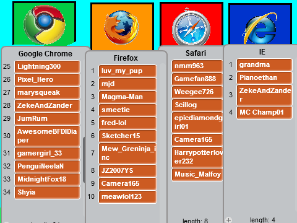The width and height of the screenshot is (297, 223).
Task: Click Mew_Greninja_inc entry
Action: (x=128, y=154)
